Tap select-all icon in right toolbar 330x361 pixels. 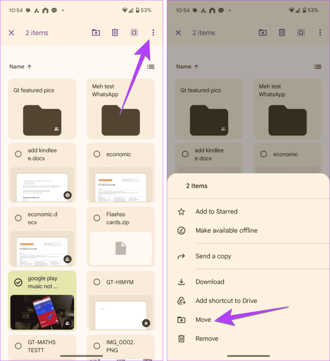pos(301,33)
